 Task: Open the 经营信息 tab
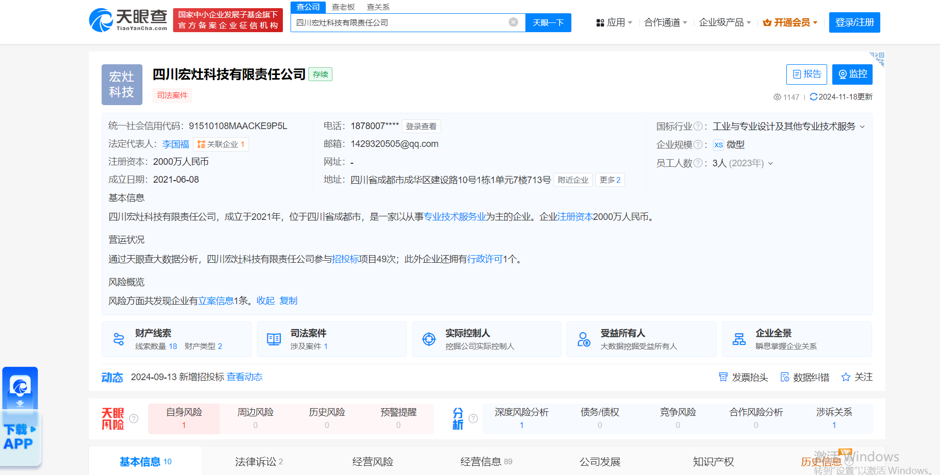click(486, 462)
